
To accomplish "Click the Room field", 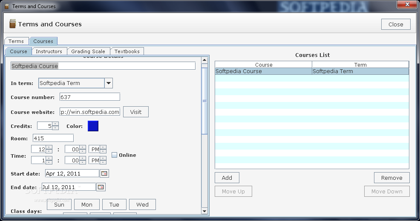I will click(x=53, y=138).
